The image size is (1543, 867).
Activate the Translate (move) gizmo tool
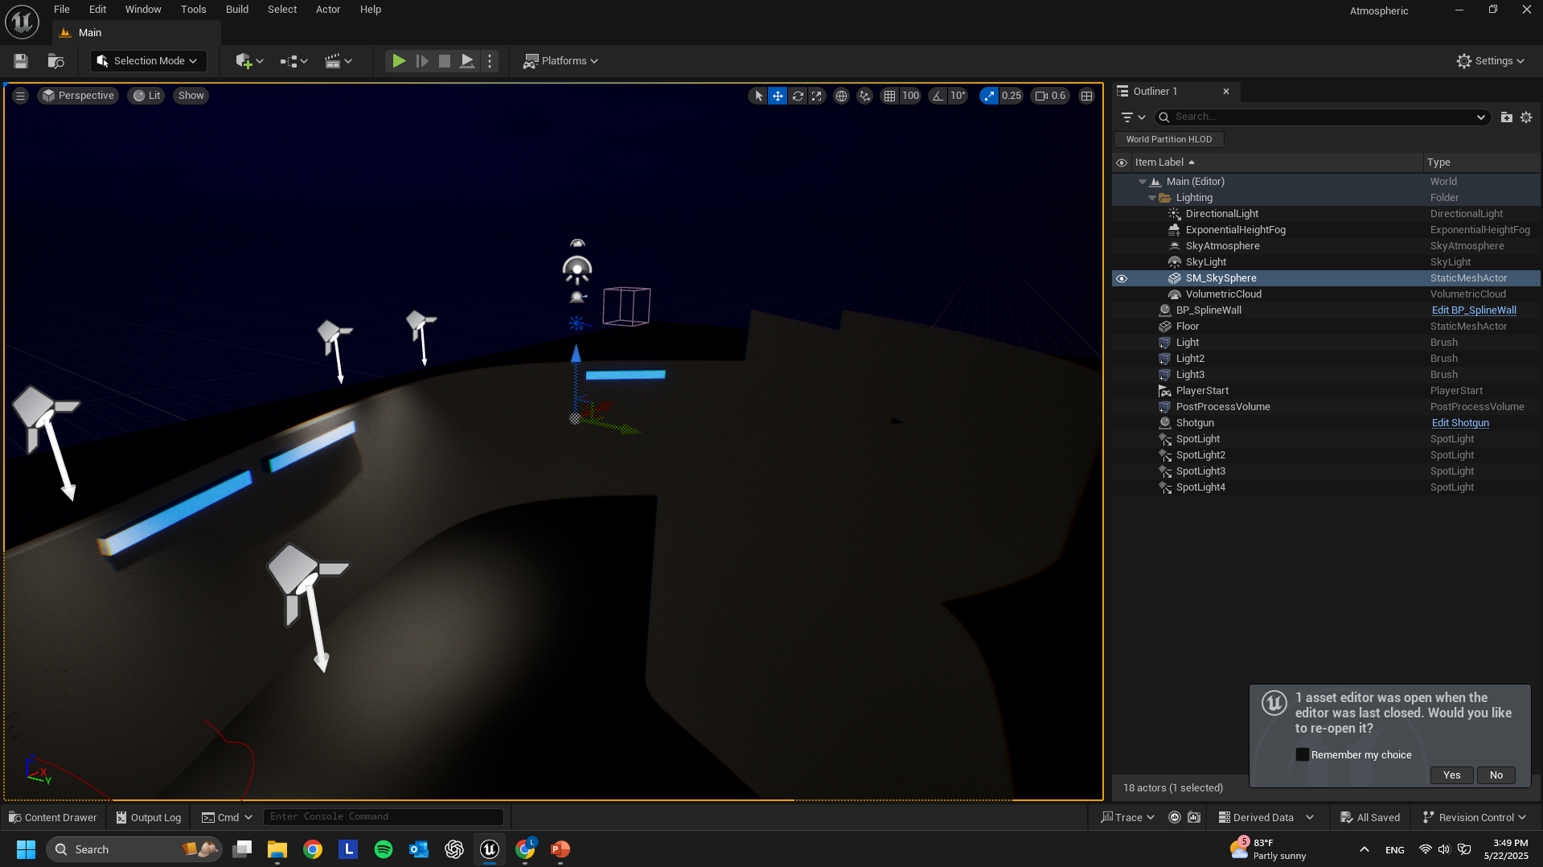[778, 96]
